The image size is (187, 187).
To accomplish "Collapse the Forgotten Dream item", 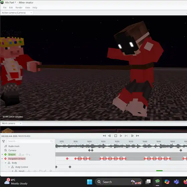I will pos(2,159).
